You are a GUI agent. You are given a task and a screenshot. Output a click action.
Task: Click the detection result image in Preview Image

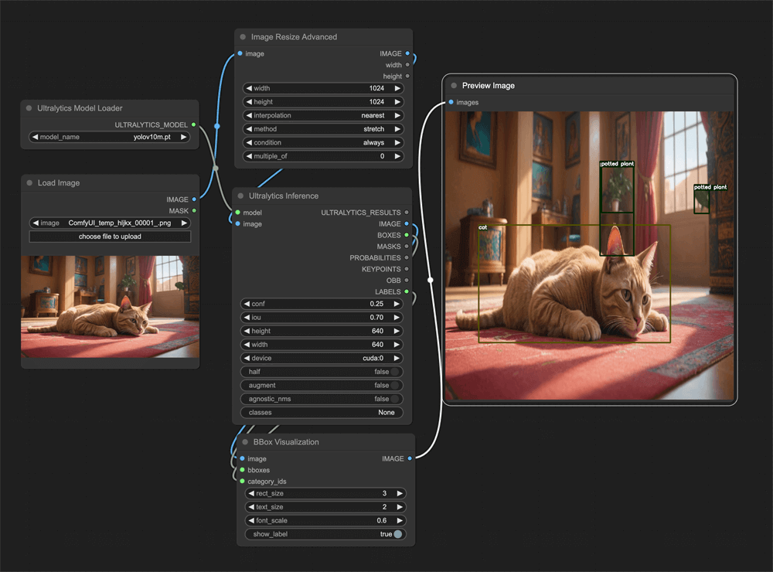pyautogui.click(x=590, y=255)
